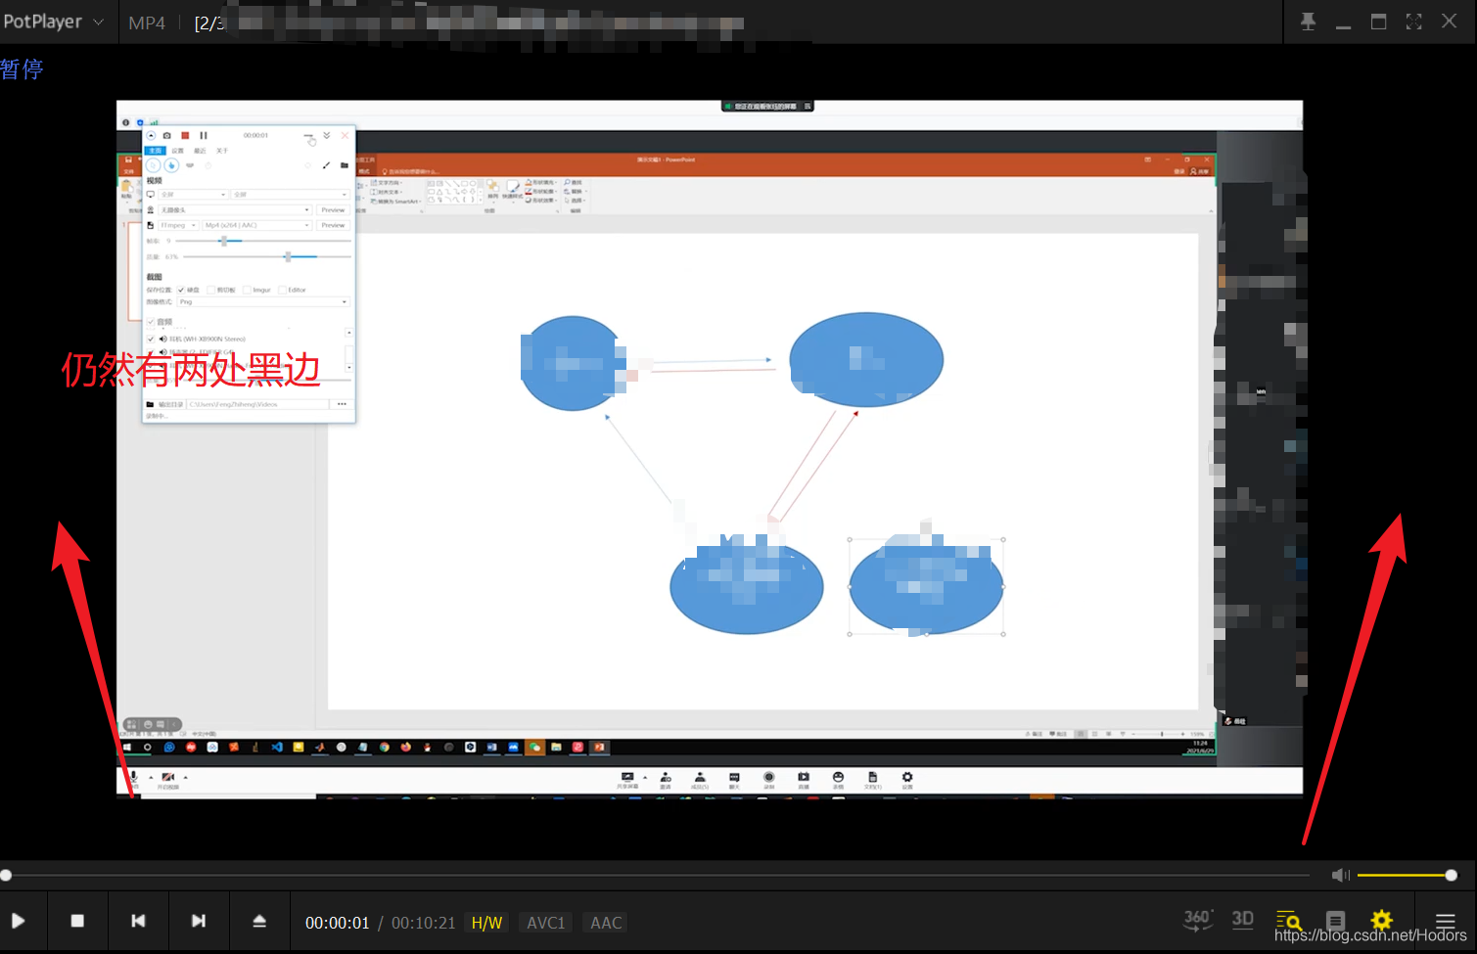Open the PotPlayer settings gear
This screenshot has height=954, width=1477.
[1381, 920]
